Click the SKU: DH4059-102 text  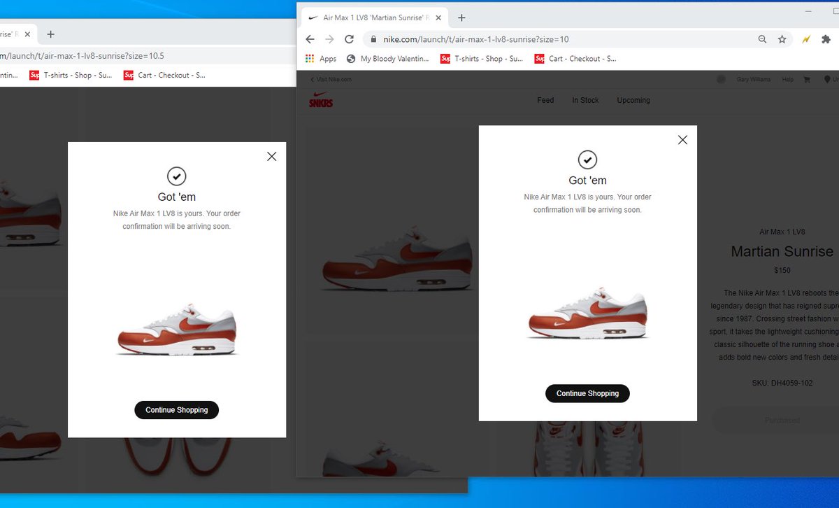point(782,383)
